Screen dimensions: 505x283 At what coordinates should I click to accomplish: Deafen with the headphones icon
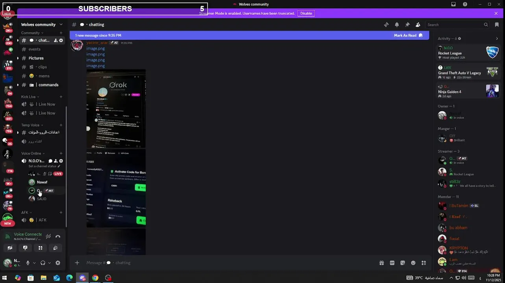coord(43,263)
